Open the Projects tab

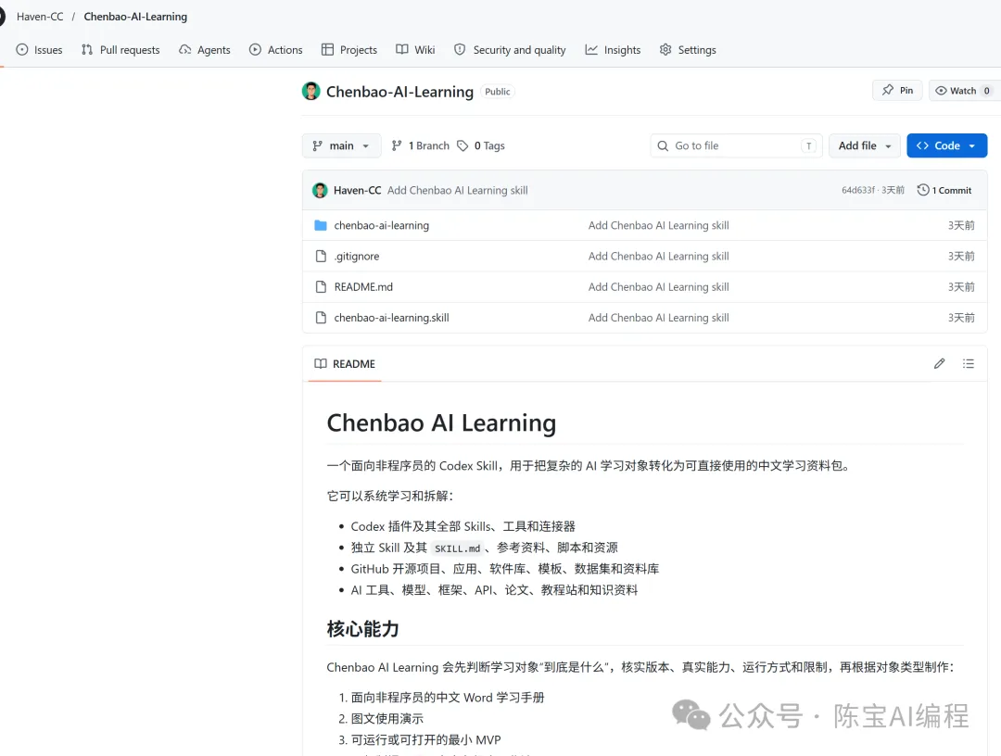coord(349,50)
